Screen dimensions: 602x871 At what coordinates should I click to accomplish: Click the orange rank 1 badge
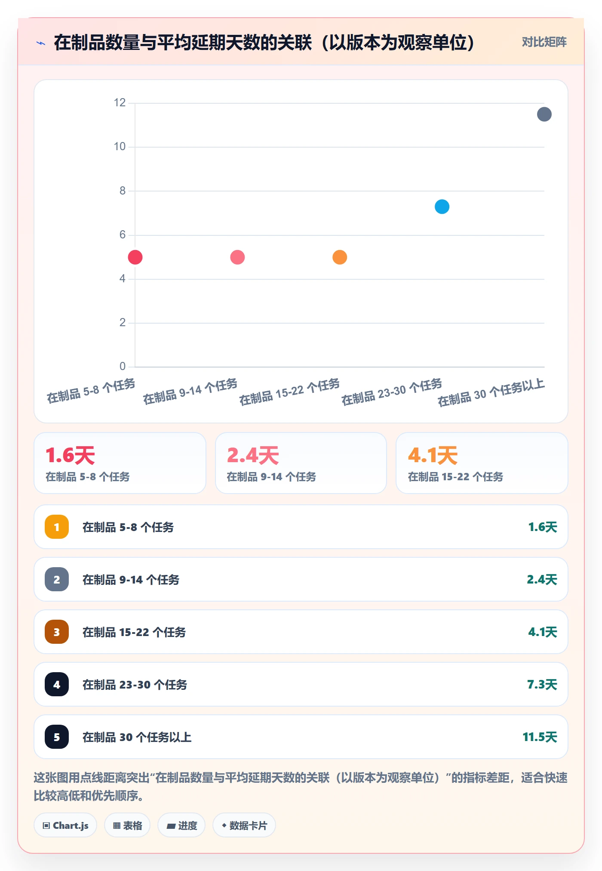(x=57, y=527)
